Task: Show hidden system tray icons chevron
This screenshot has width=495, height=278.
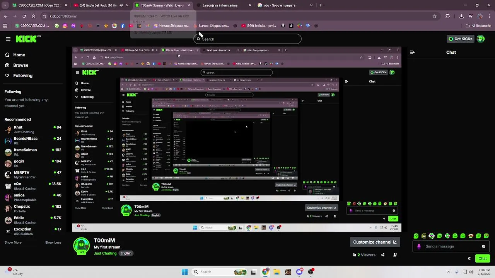Action: (448, 272)
